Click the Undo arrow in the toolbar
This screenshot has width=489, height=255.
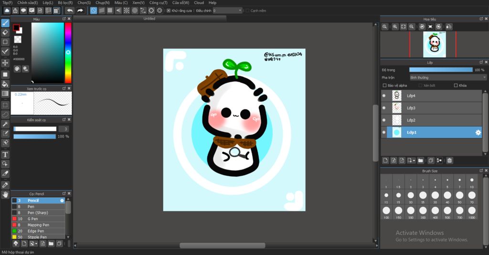tap(70, 11)
